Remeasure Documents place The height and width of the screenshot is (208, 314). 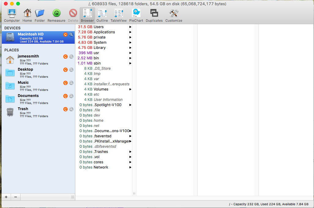pyautogui.click(x=65, y=96)
